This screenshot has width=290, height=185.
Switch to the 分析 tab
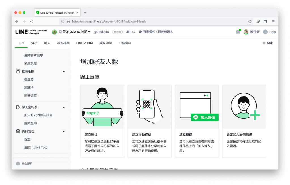pyautogui.click(x=34, y=43)
